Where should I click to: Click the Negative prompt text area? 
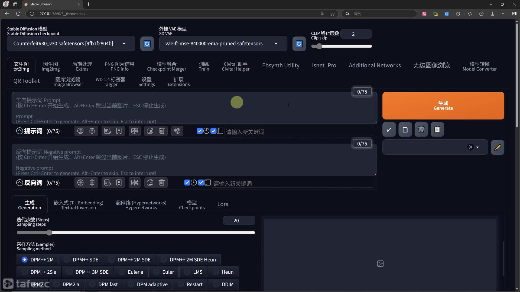pos(194,160)
